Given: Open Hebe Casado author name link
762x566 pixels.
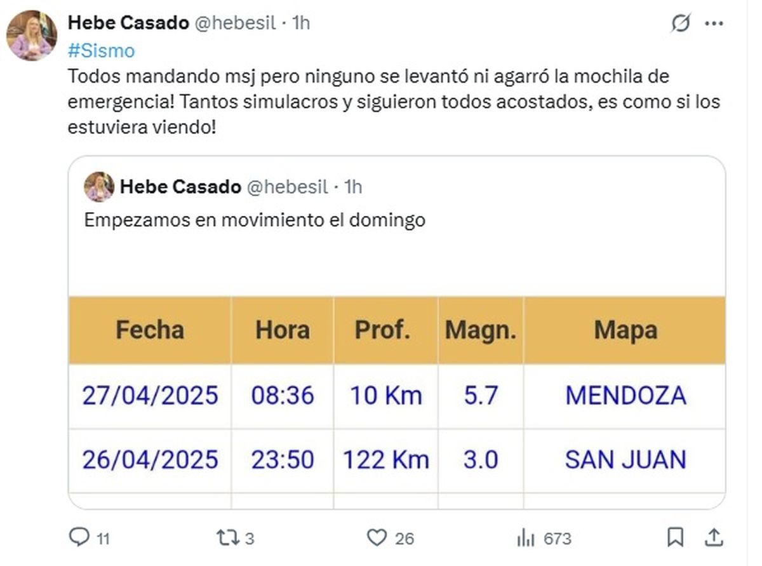Looking at the screenshot, I should click(128, 23).
